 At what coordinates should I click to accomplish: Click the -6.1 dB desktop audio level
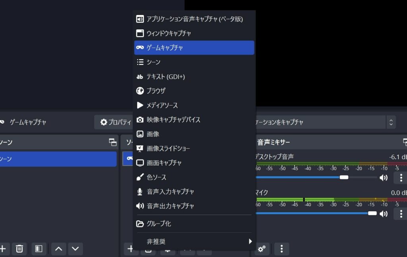[397, 157]
